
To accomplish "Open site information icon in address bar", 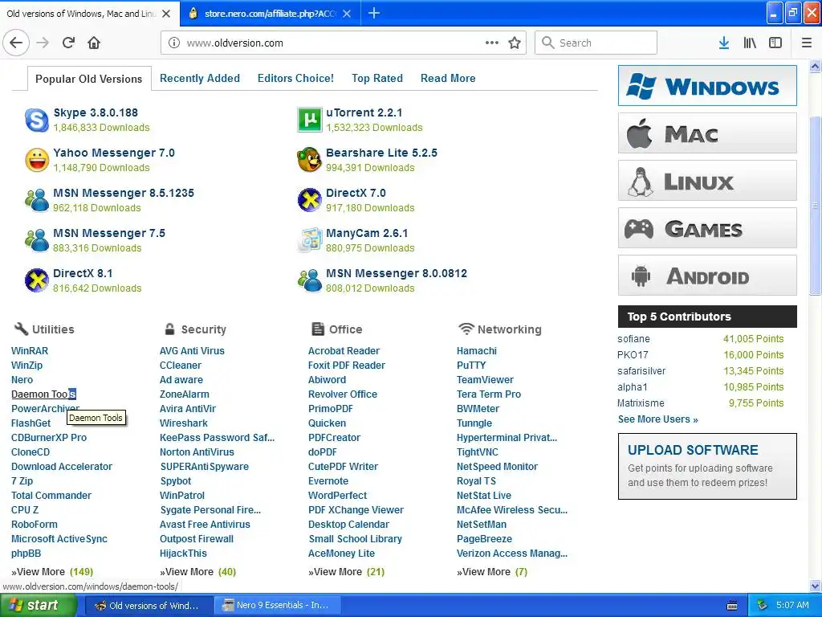I will (x=174, y=43).
